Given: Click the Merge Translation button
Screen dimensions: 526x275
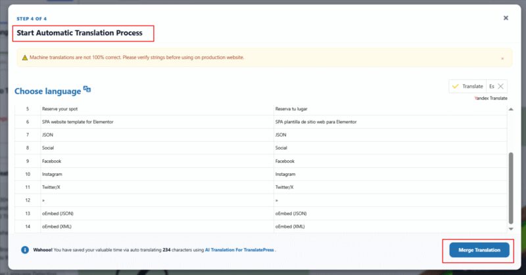Looking at the screenshot, I should [x=479, y=250].
